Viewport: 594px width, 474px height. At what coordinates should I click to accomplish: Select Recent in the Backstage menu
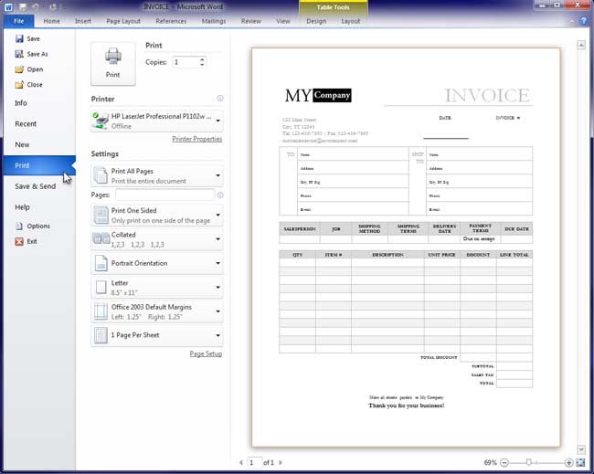39,124
